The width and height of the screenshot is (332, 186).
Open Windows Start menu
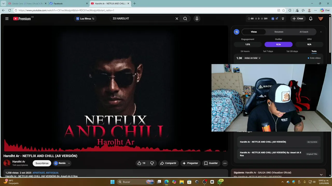(x=112, y=182)
